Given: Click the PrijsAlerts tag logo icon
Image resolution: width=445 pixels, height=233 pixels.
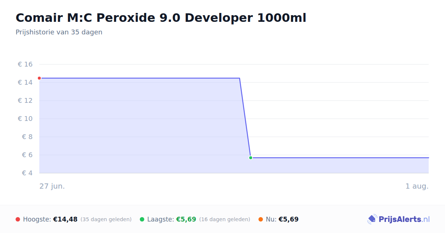Looking at the screenshot, I should tap(372, 219).
